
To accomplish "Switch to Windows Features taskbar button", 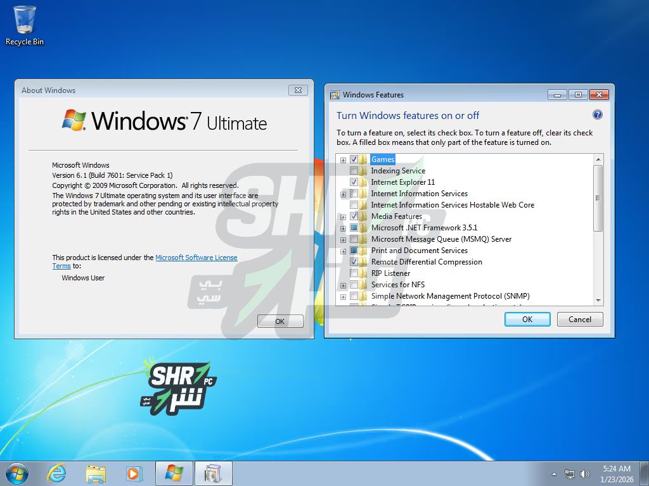I will pyautogui.click(x=213, y=473).
